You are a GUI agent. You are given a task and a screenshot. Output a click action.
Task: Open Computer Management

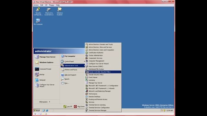click(x=103, y=61)
